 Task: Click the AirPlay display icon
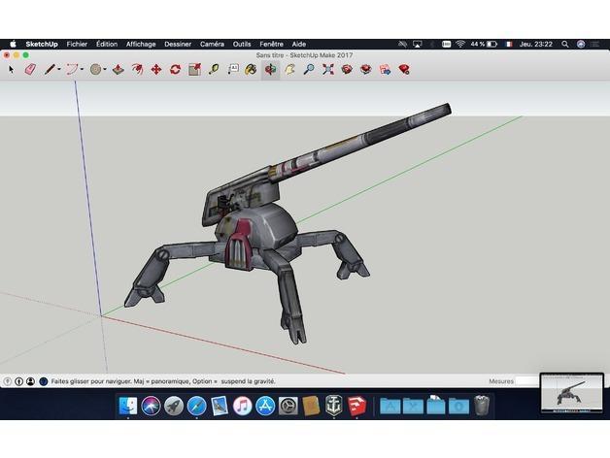[418, 44]
